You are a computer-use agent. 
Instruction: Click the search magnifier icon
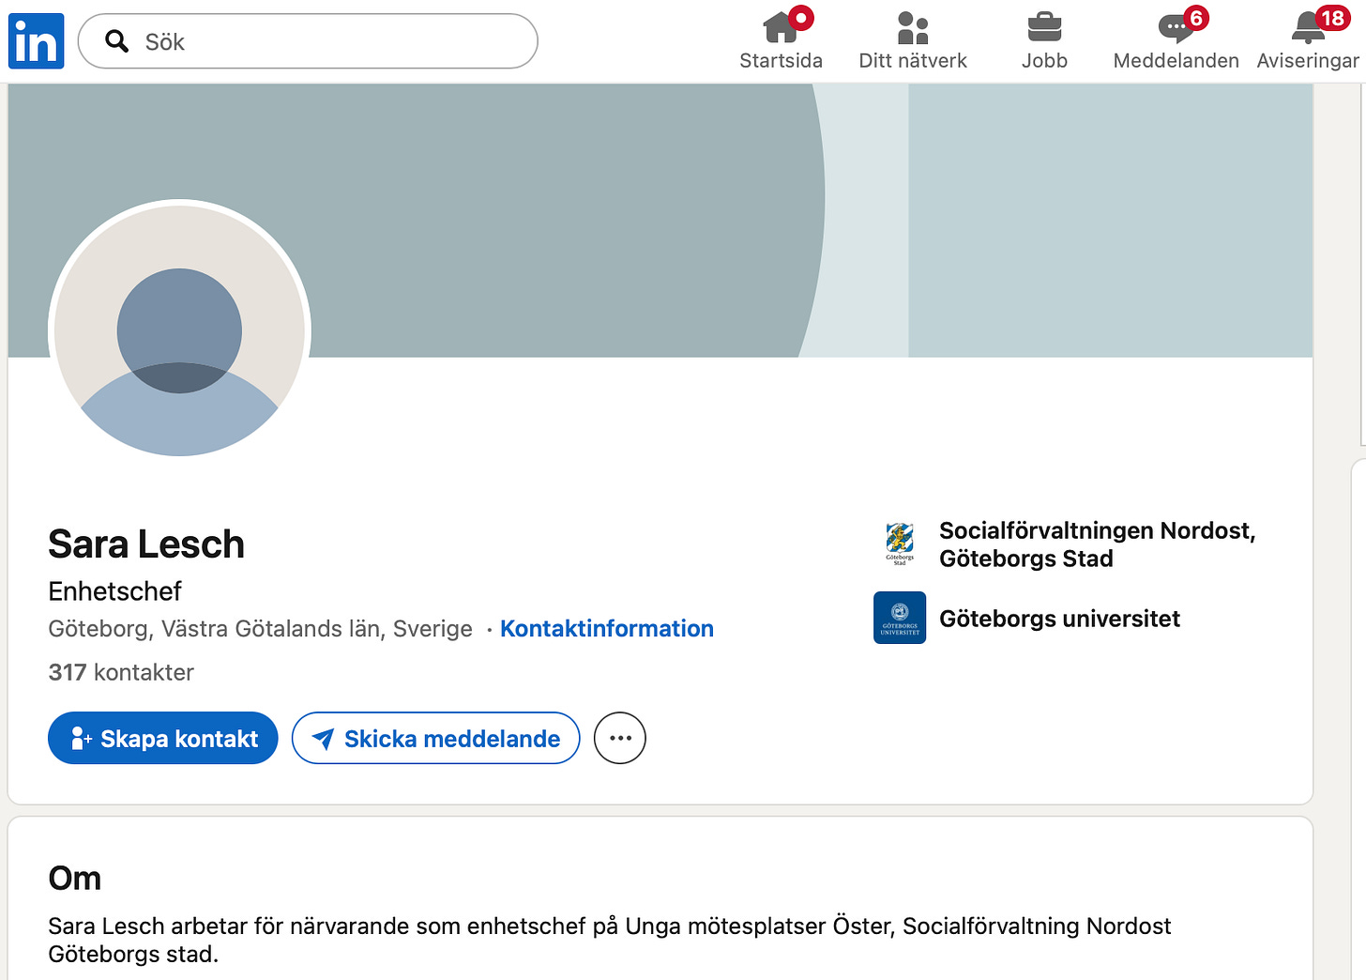tap(117, 41)
